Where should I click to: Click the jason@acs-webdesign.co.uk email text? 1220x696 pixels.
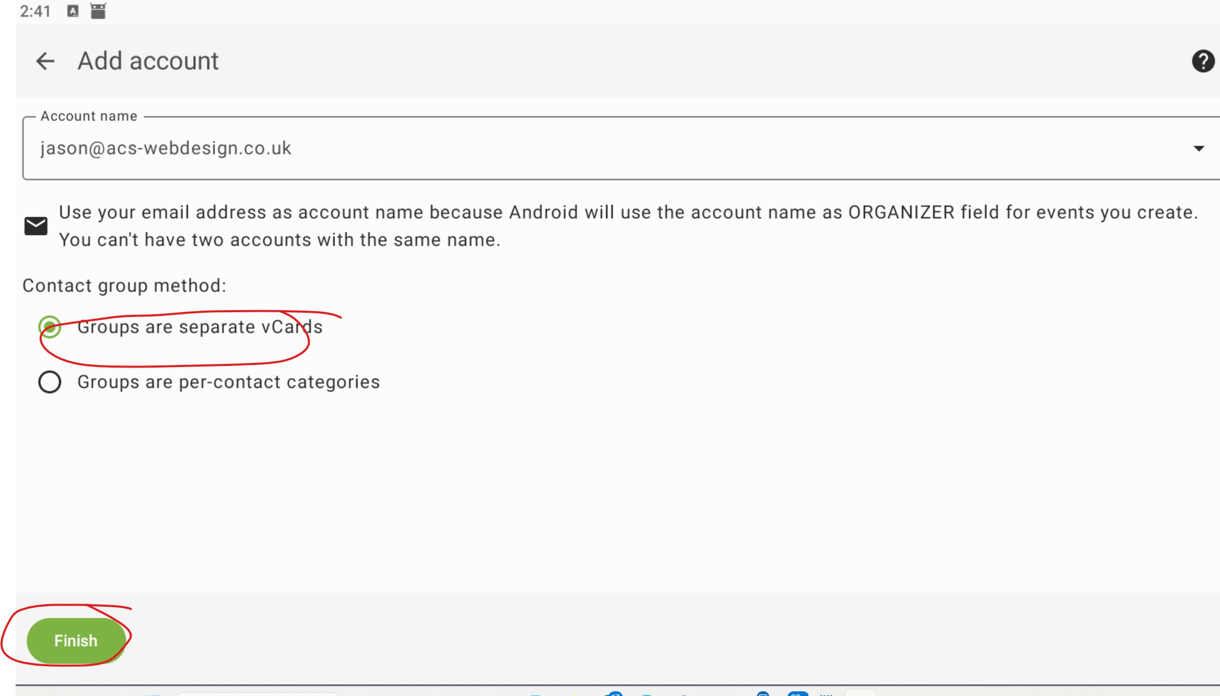[x=166, y=148]
